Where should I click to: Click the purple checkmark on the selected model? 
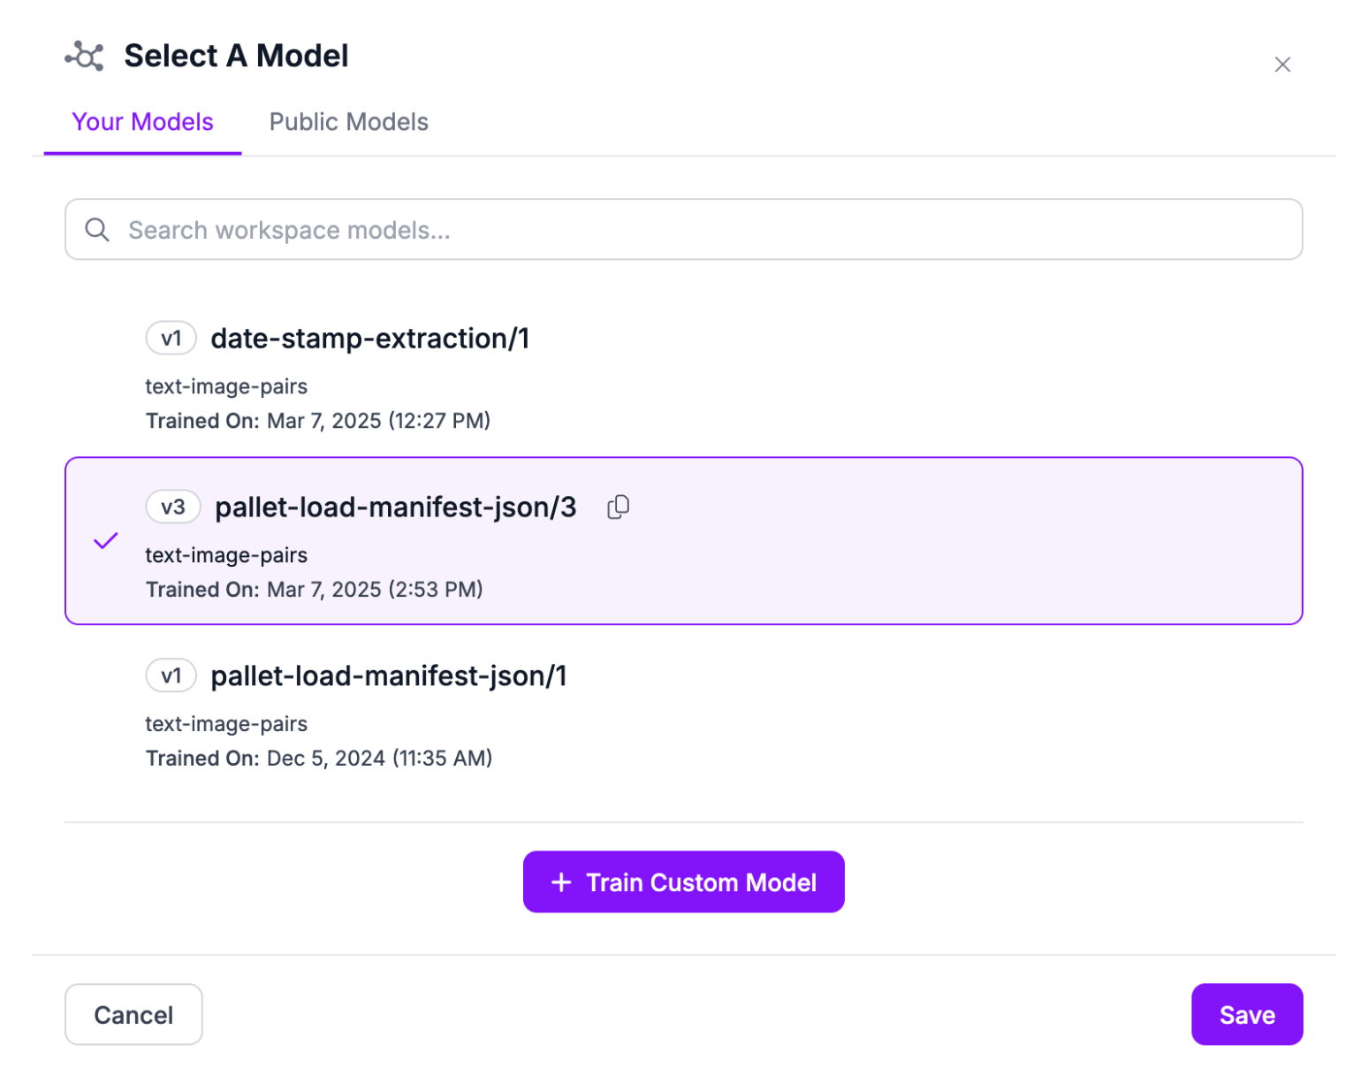tap(105, 541)
